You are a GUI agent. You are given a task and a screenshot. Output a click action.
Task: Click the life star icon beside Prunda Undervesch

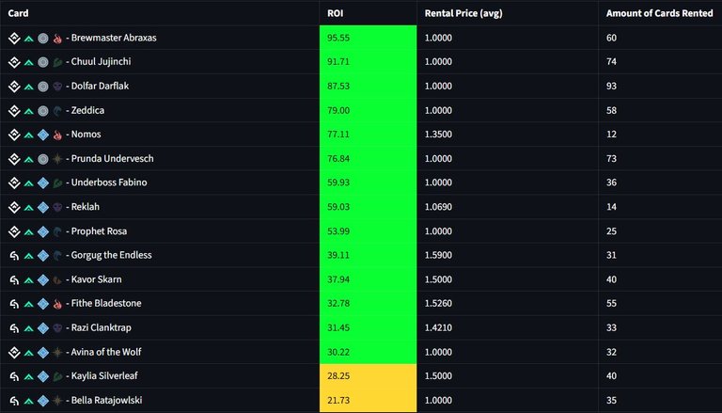click(57, 159)
